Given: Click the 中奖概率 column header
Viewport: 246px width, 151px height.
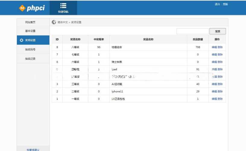Looking at the screenshot, I should (x=99, y=39).
